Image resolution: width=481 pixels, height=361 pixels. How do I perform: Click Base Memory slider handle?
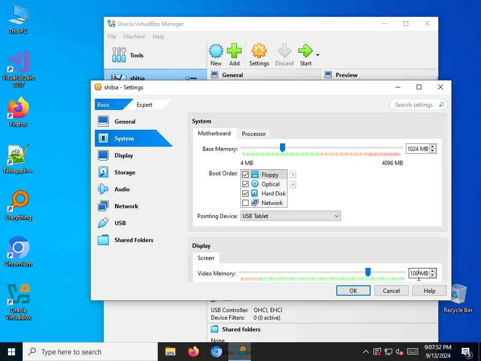[x=282, y=148]
